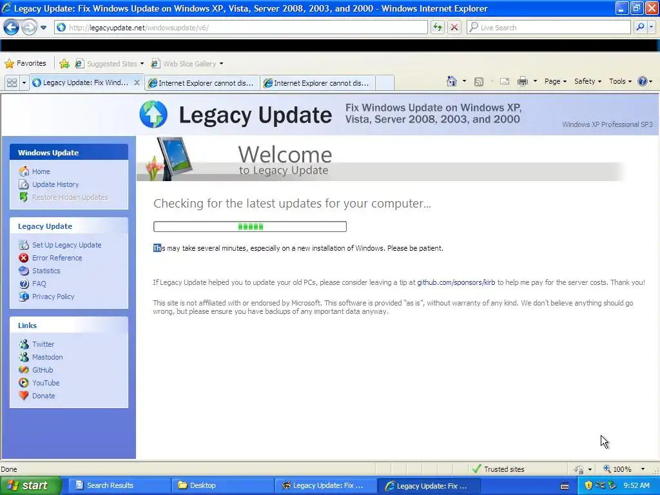Viewport: 660px width, 495px height.
Task: Close the Legacy Update tab
Action: tap(137, 82)
